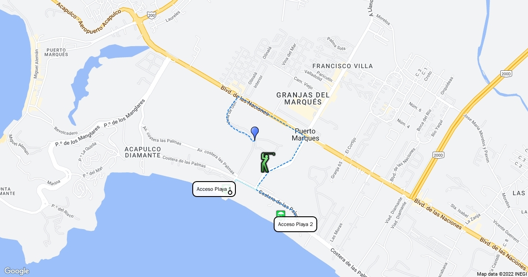Select the Acceso Playa 2 label

click(295, 224)
